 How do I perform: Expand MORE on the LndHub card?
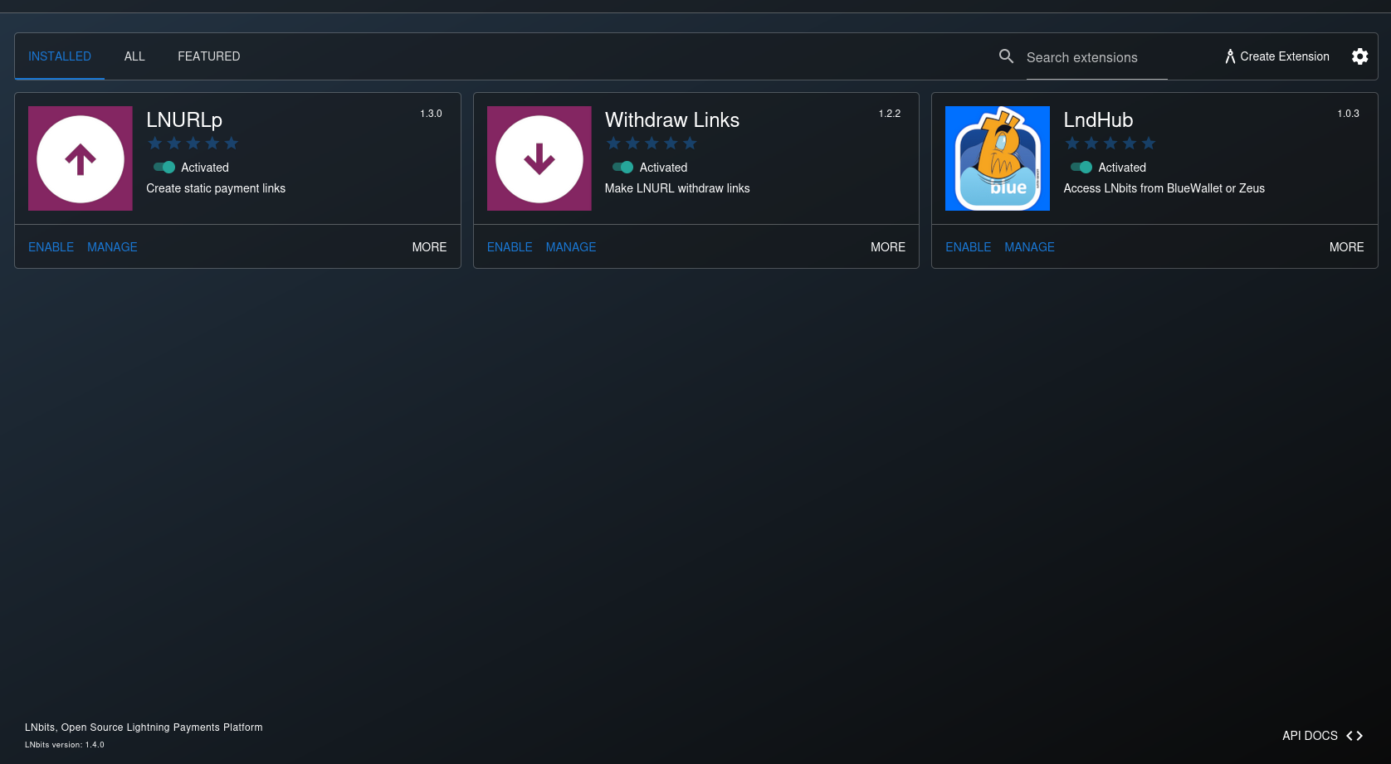tap(1347, 246)
